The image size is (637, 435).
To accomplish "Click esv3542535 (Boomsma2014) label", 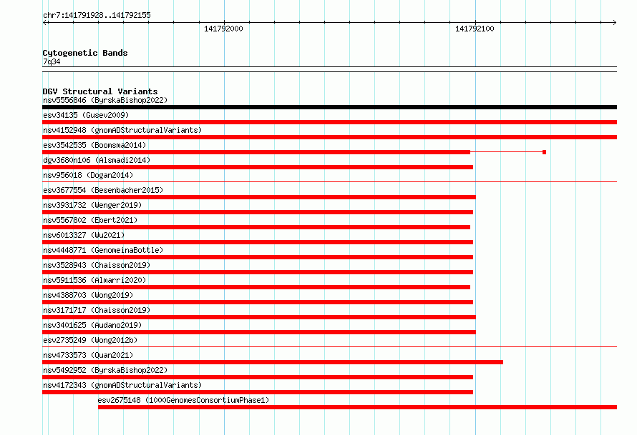I will (94, 145).
